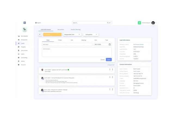This screenshot has width=174, height=120.
Task: Click the helloHQ logo icon
Action: pyautogui.click(x=25, y=23)
